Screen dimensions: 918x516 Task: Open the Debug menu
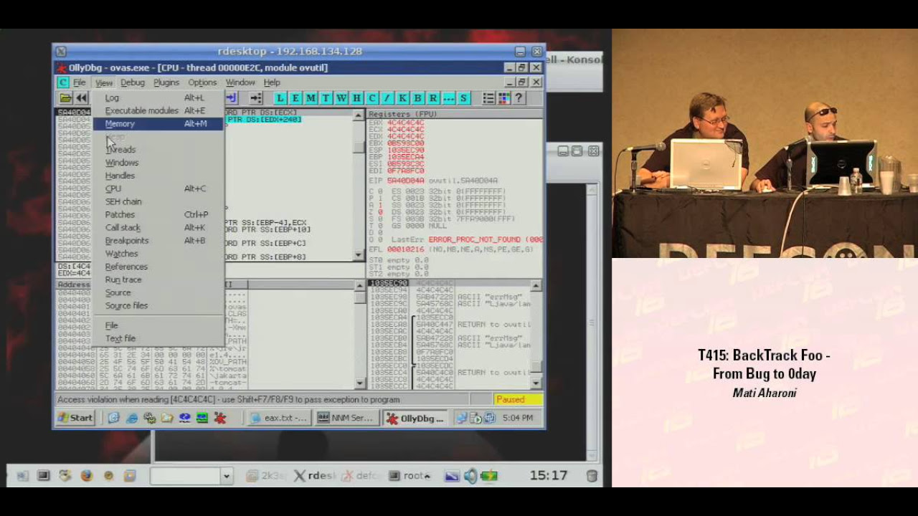pyautogui.click(x=132, y=82)
